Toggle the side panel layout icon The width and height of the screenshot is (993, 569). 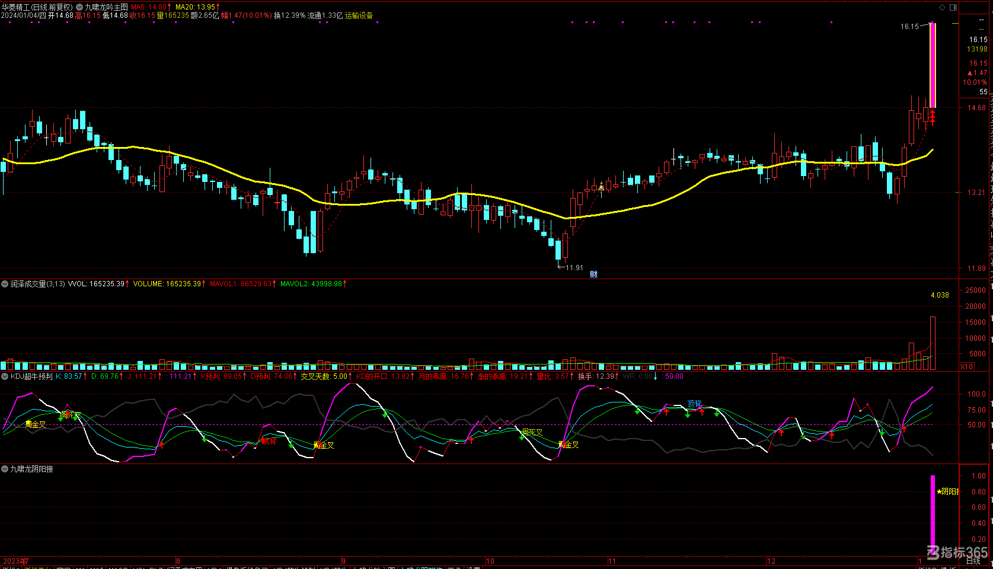(953, 8)
